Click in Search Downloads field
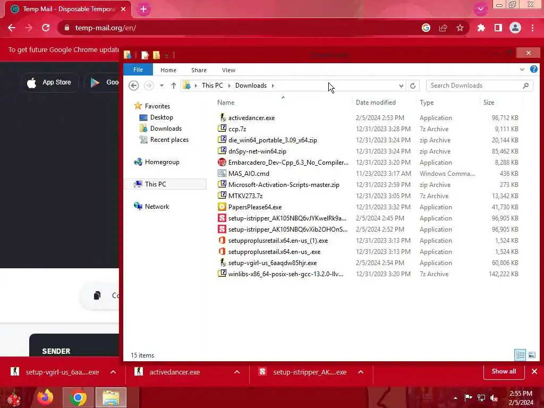Screen dimensions: 544x408 tap(474, 86)
